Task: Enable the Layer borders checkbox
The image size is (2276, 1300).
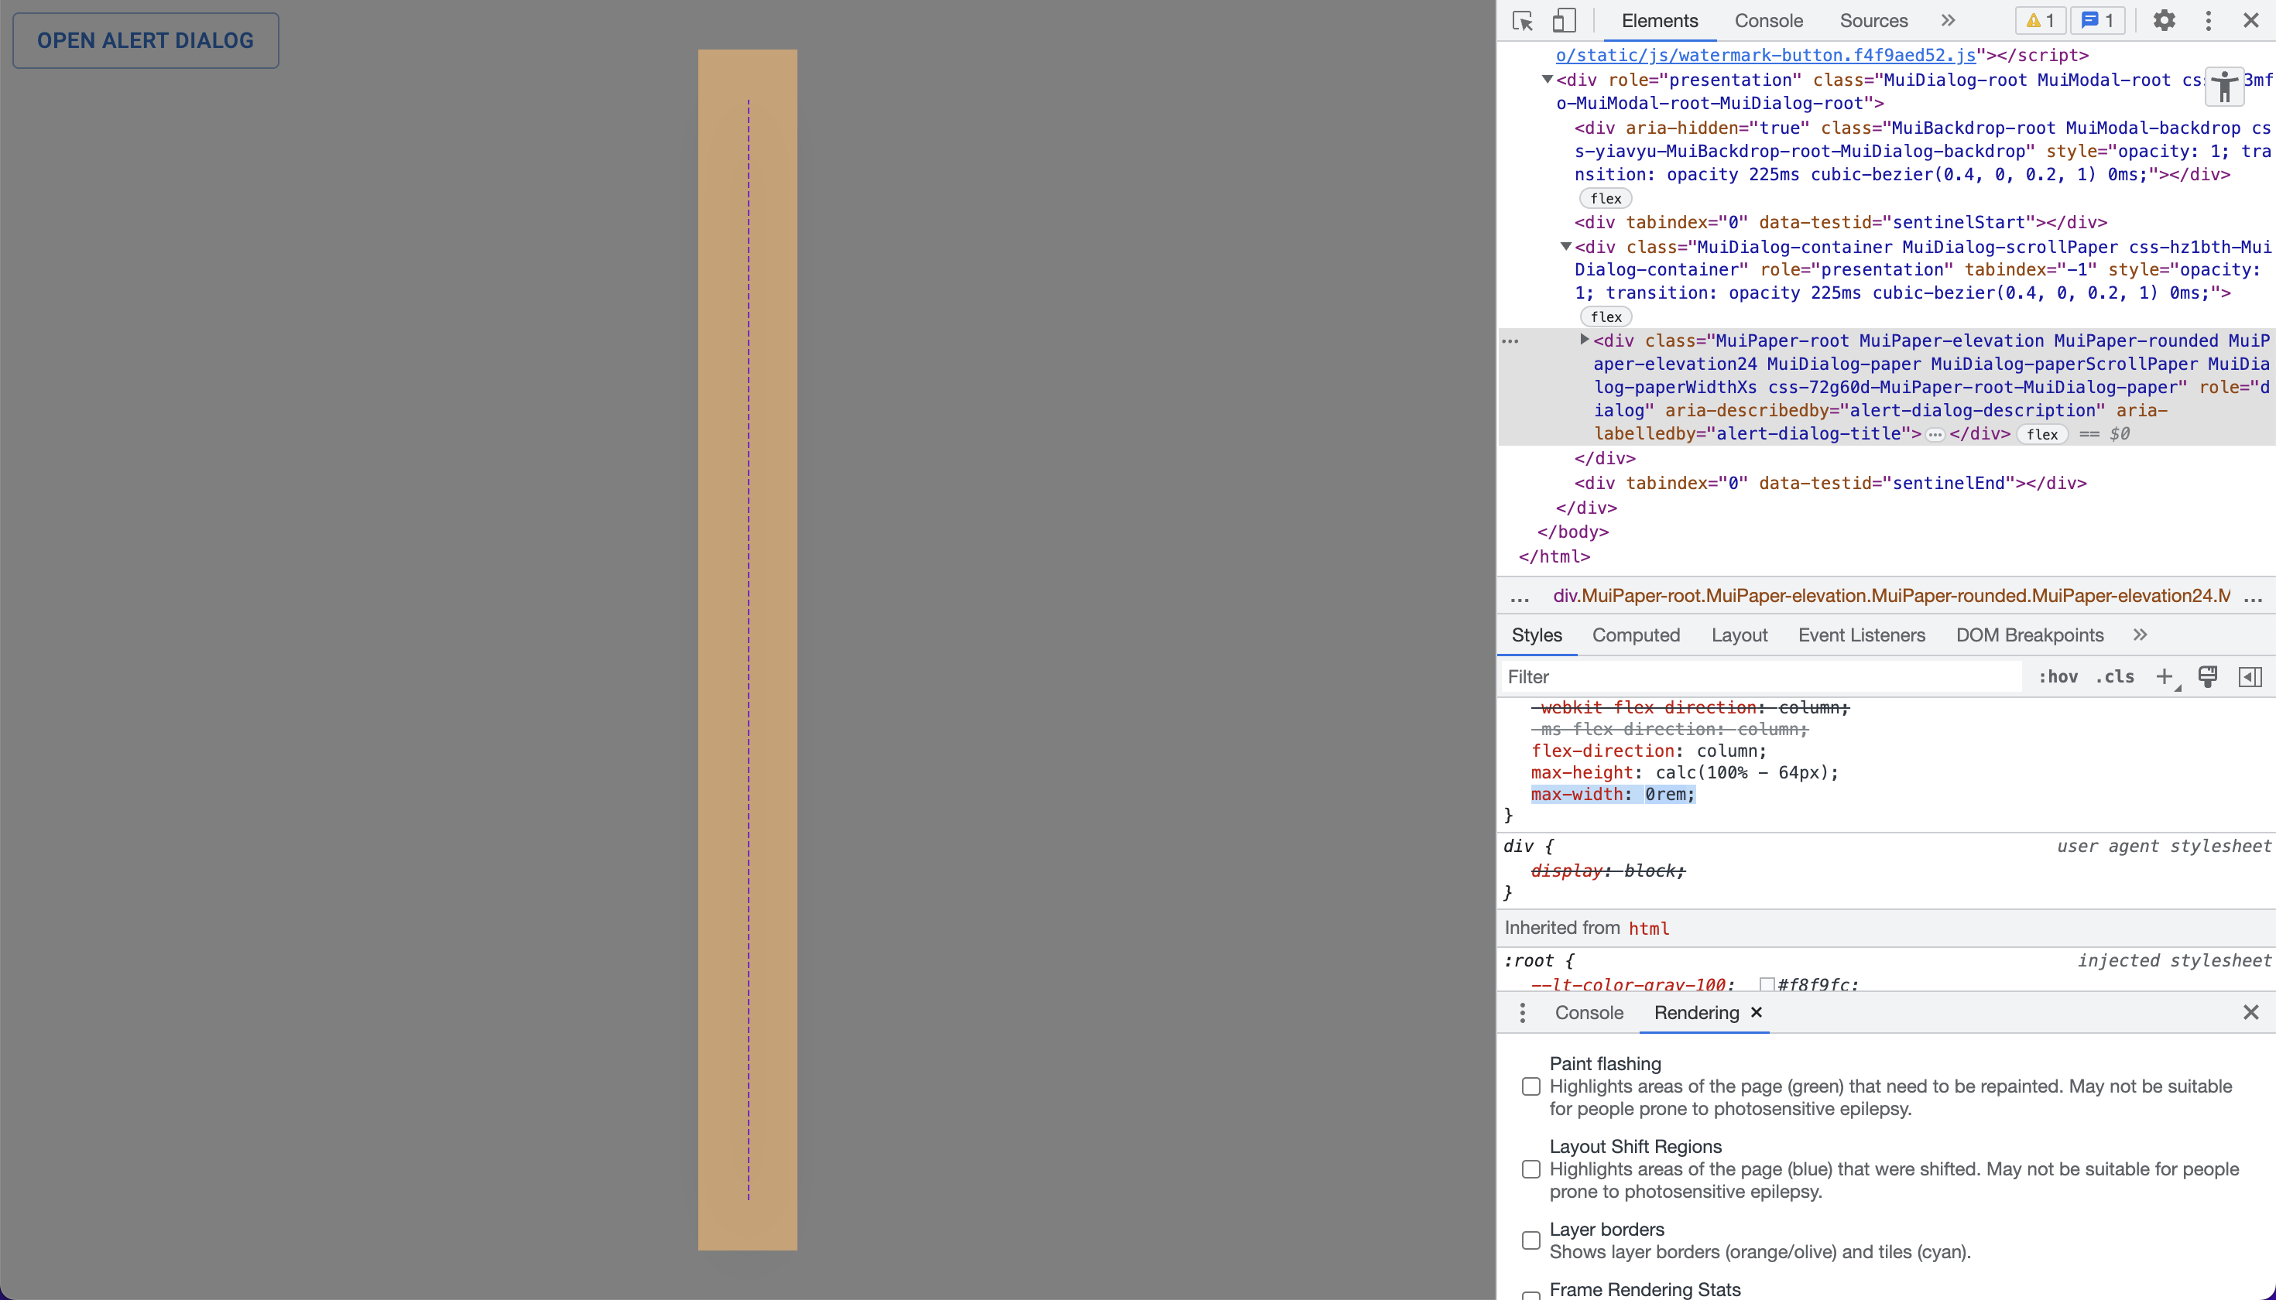Action: [1532, 1240]
